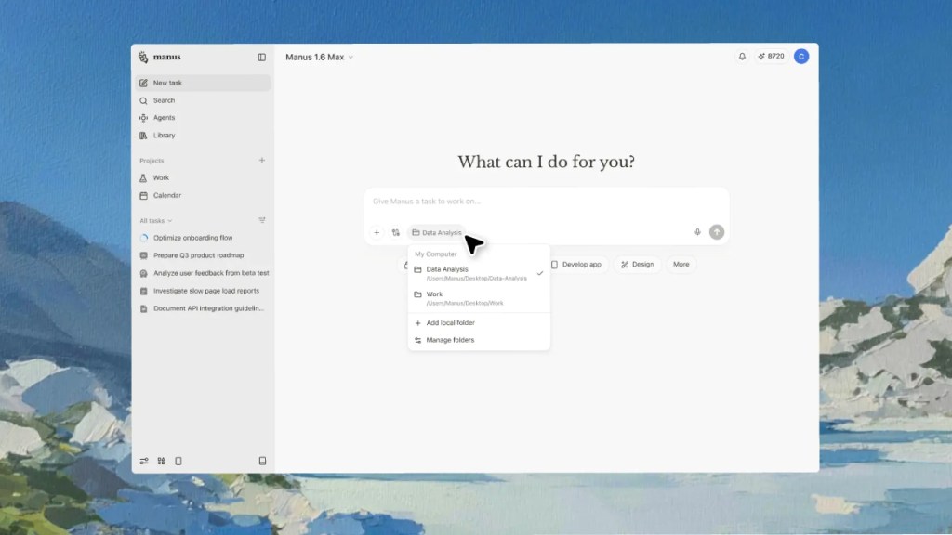The height and width of the screenshot is (535, 952).
Task: Click the task list filter icon
Action: click(x=261, y=220)
